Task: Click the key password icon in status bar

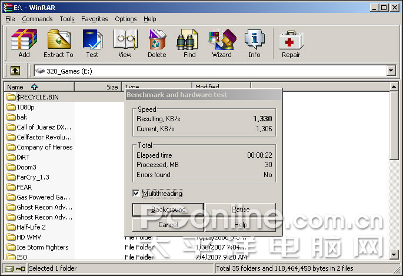Action: (x=21, y=269)
